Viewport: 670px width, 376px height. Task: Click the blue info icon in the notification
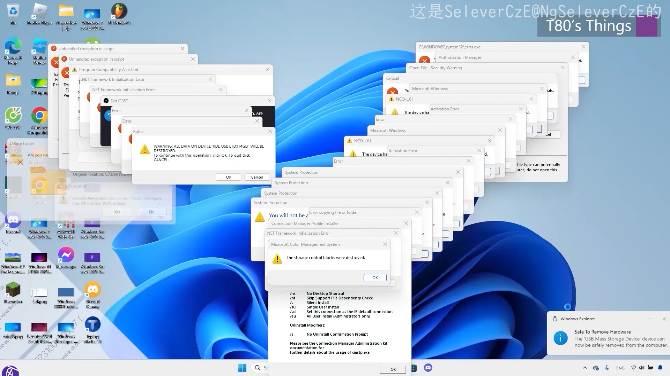561,338
